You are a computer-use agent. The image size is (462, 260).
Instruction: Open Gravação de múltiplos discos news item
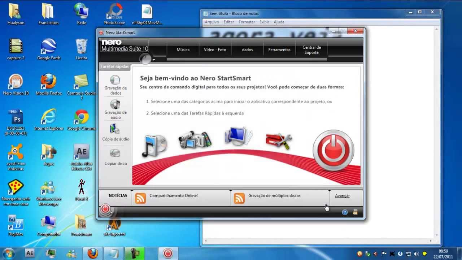coord(274,196)
